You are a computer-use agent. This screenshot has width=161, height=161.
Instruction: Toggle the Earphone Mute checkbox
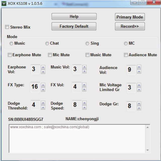[x=10, y=55]
